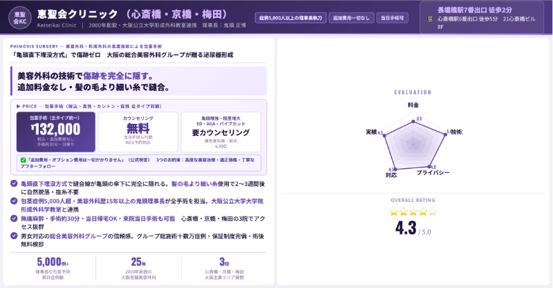Click the overall rating stars
Screen dimensions: 553x288
tap(412, 212)
